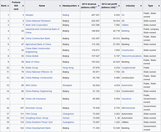161x132 pixels.
Task: Open Automotive link in SAIC Motor row
Action: (127, 85)
